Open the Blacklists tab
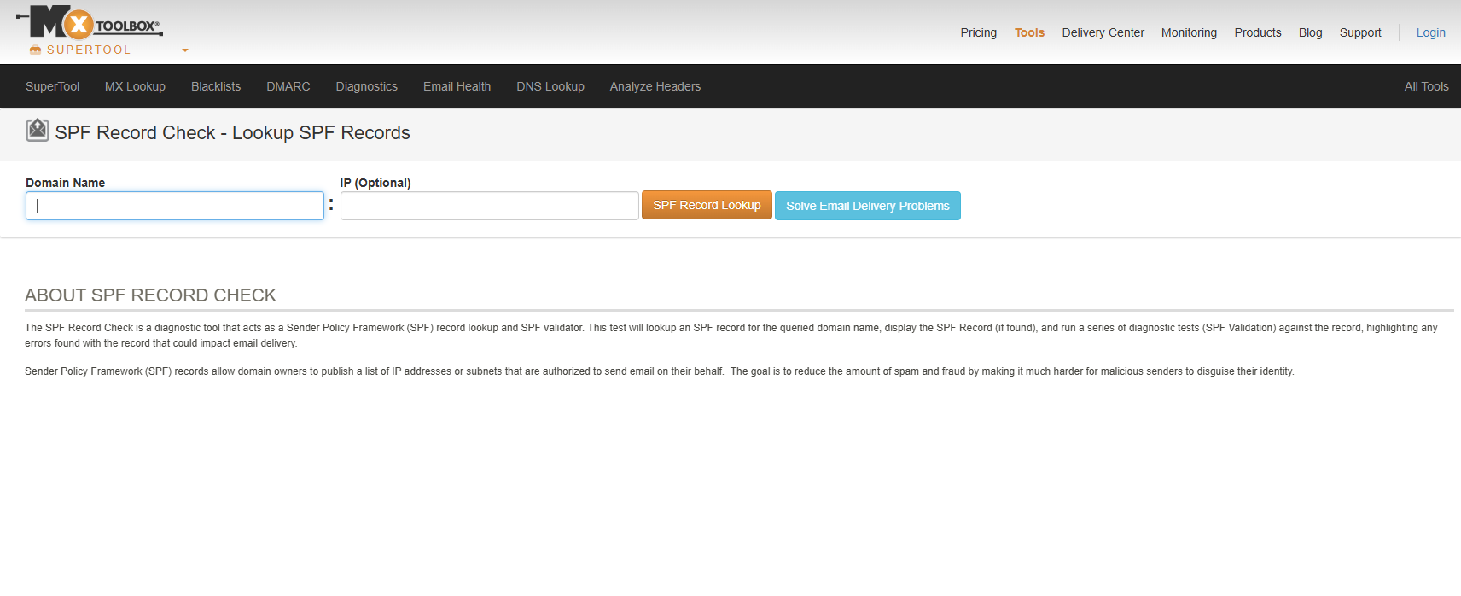This screenshot has width=1461, height=596. [216, 86]
